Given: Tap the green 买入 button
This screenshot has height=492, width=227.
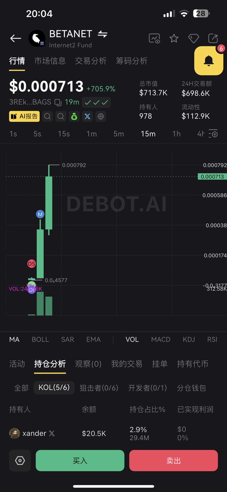Looking at the screenshot, I should [x=80, y=460].
